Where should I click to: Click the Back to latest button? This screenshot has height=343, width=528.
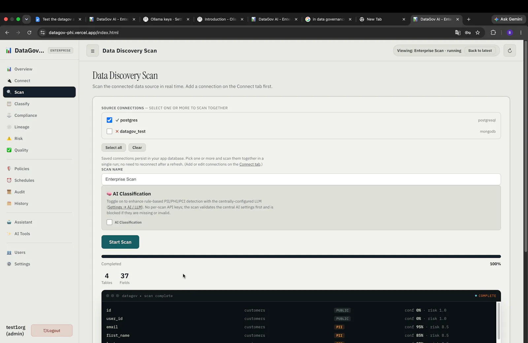pyautogui.click(x=480, y=51)
